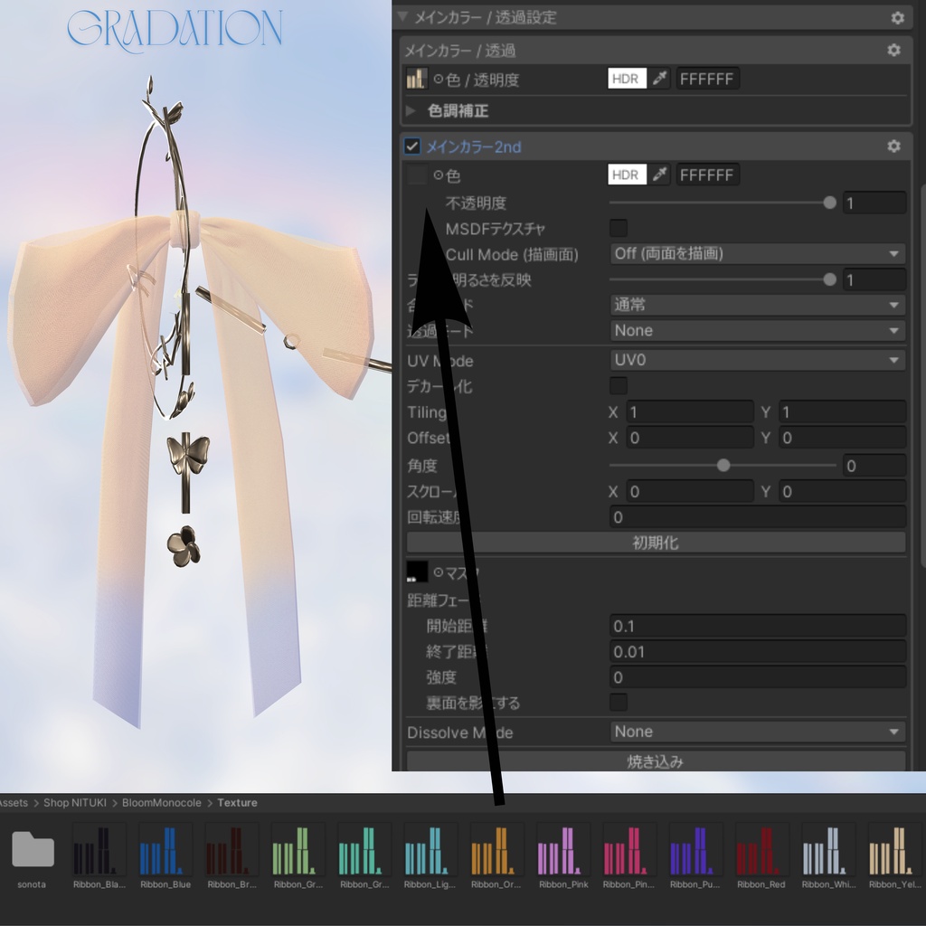
Task: Open the gear menu for メインカラー2nd
Action: point(893,146)
